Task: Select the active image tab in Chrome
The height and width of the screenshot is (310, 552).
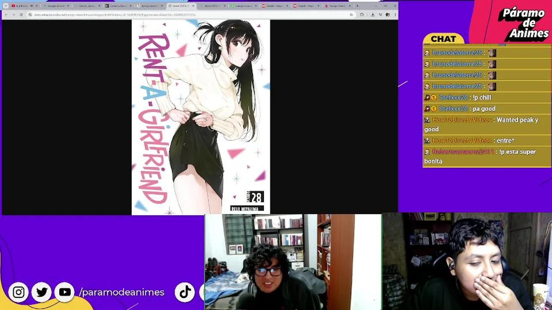Action: click(x=181, y=6)
